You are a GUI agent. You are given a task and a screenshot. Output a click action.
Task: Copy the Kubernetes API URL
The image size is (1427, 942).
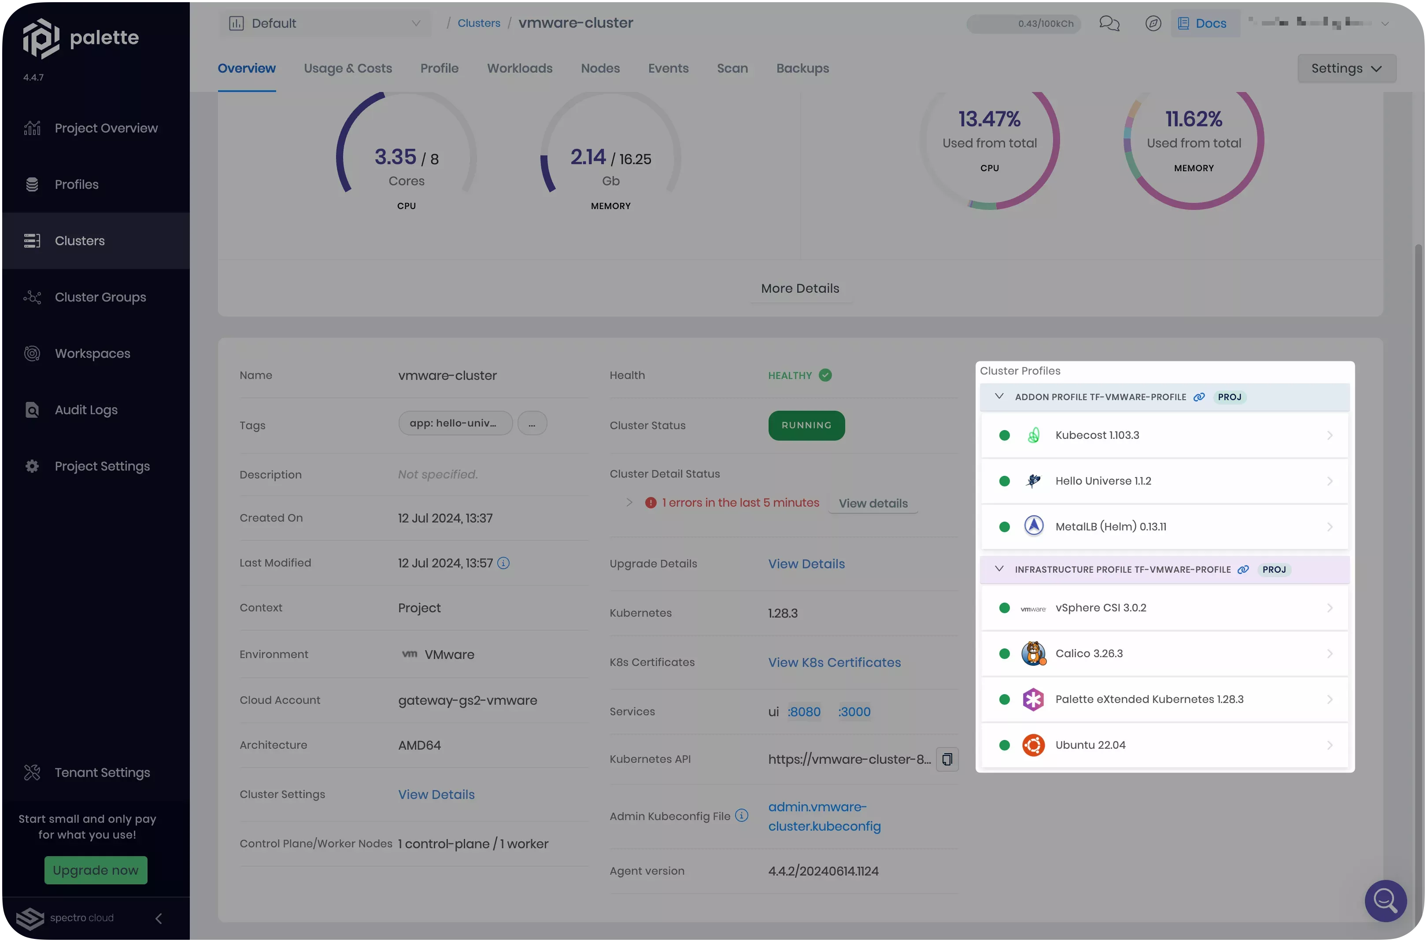coord(947,759)
